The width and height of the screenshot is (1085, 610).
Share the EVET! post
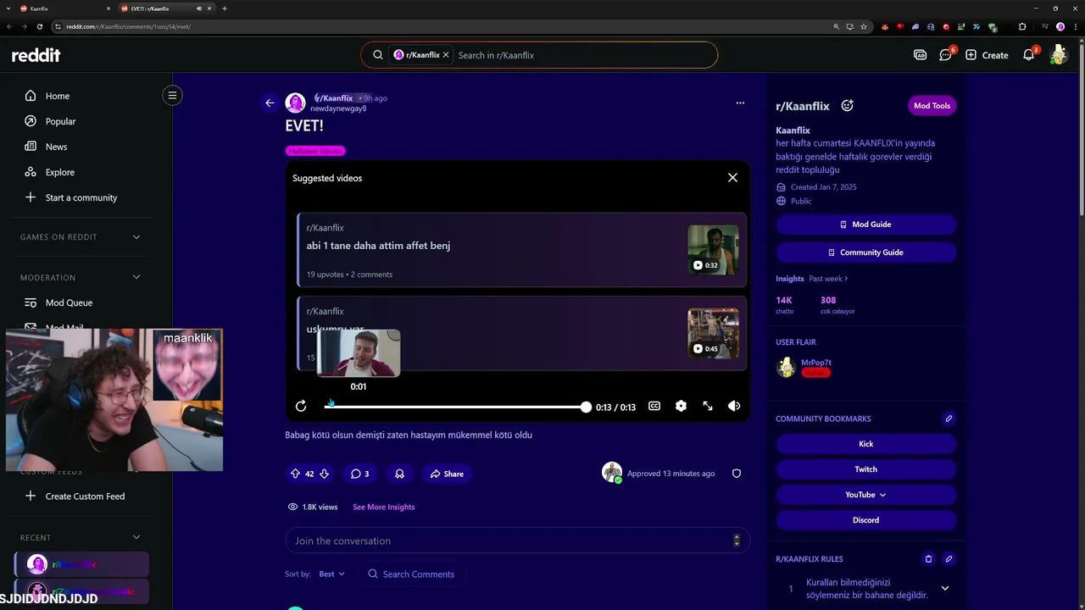447,474
